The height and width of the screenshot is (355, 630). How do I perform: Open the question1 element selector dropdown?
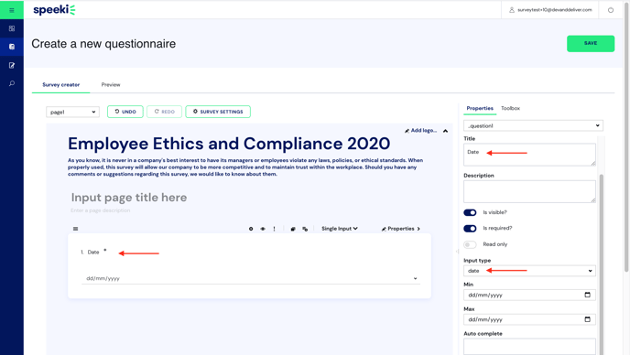533,125
